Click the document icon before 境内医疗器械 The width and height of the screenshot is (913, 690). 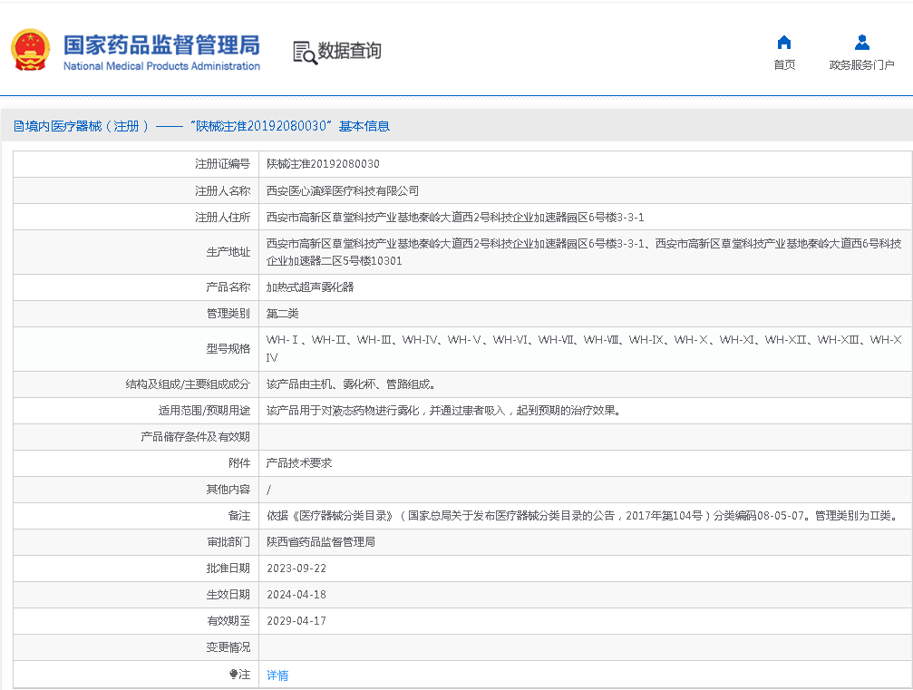(18, 127)
